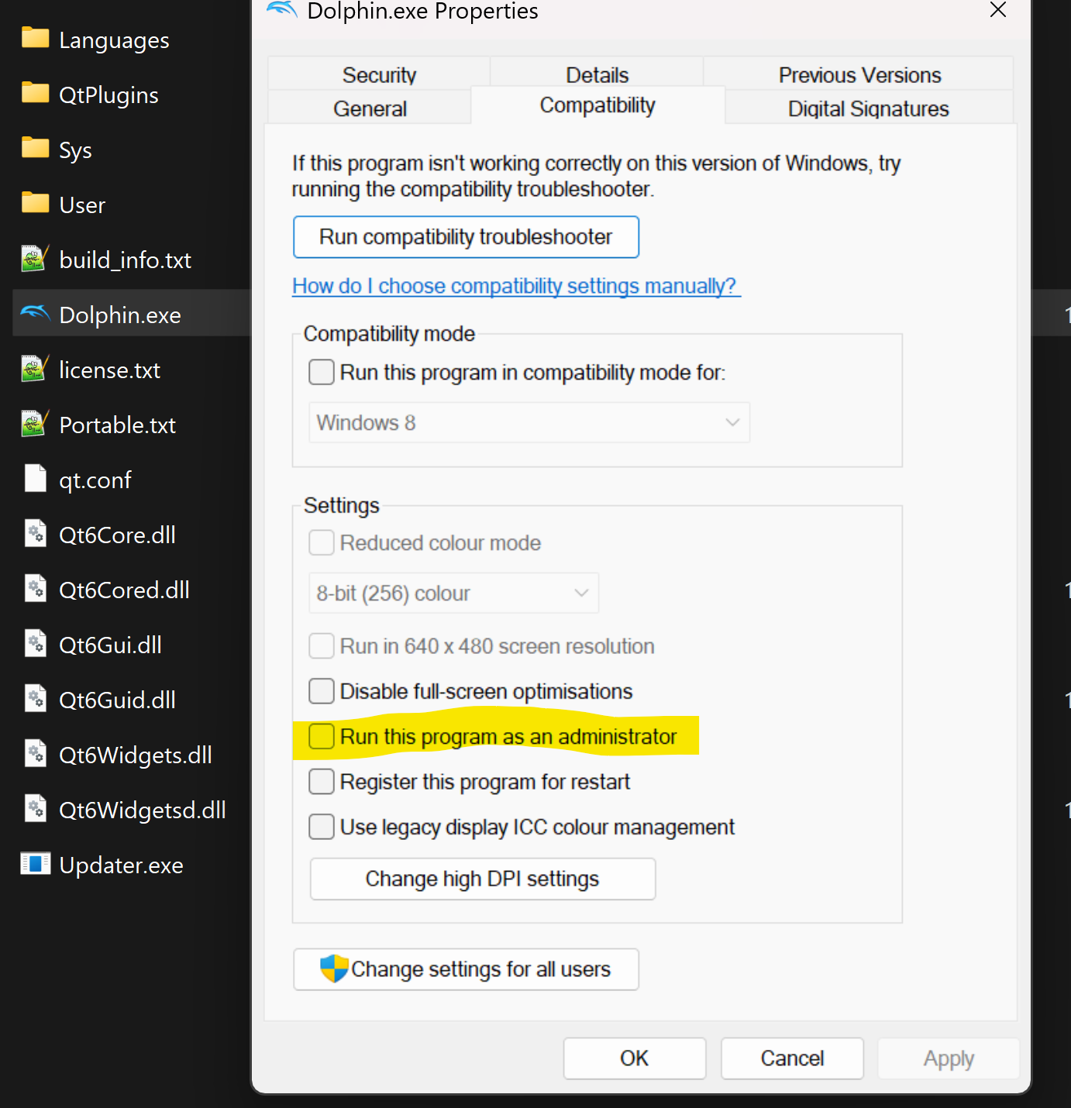Open the Windows 8 compatibility mode dropdown
Viewport: 1071px width, 1108px height.
(x=529, y=422)
